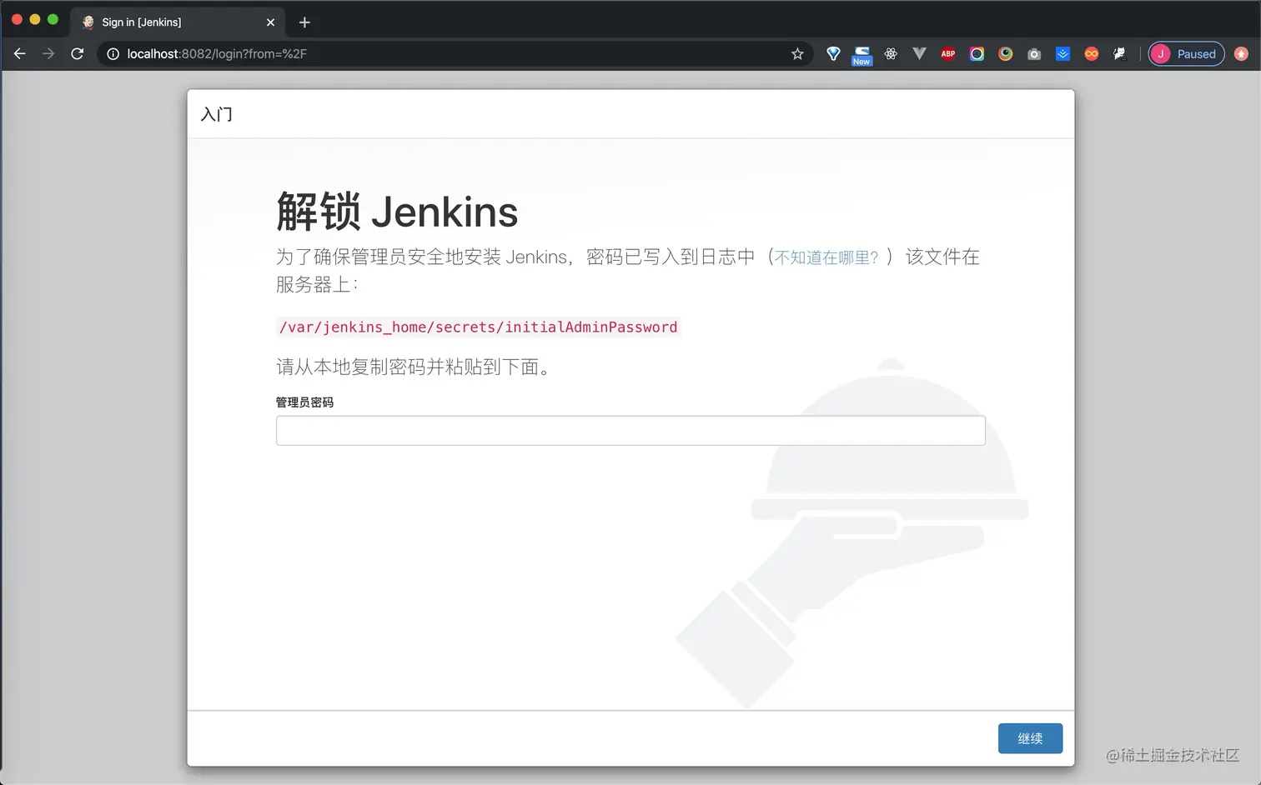
Task: Click the 解锁 Jenkins heading
Action: [x=397, y=212]
